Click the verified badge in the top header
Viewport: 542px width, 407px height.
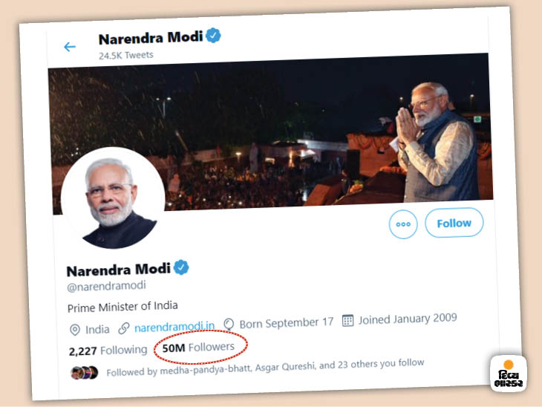(214, 35)
